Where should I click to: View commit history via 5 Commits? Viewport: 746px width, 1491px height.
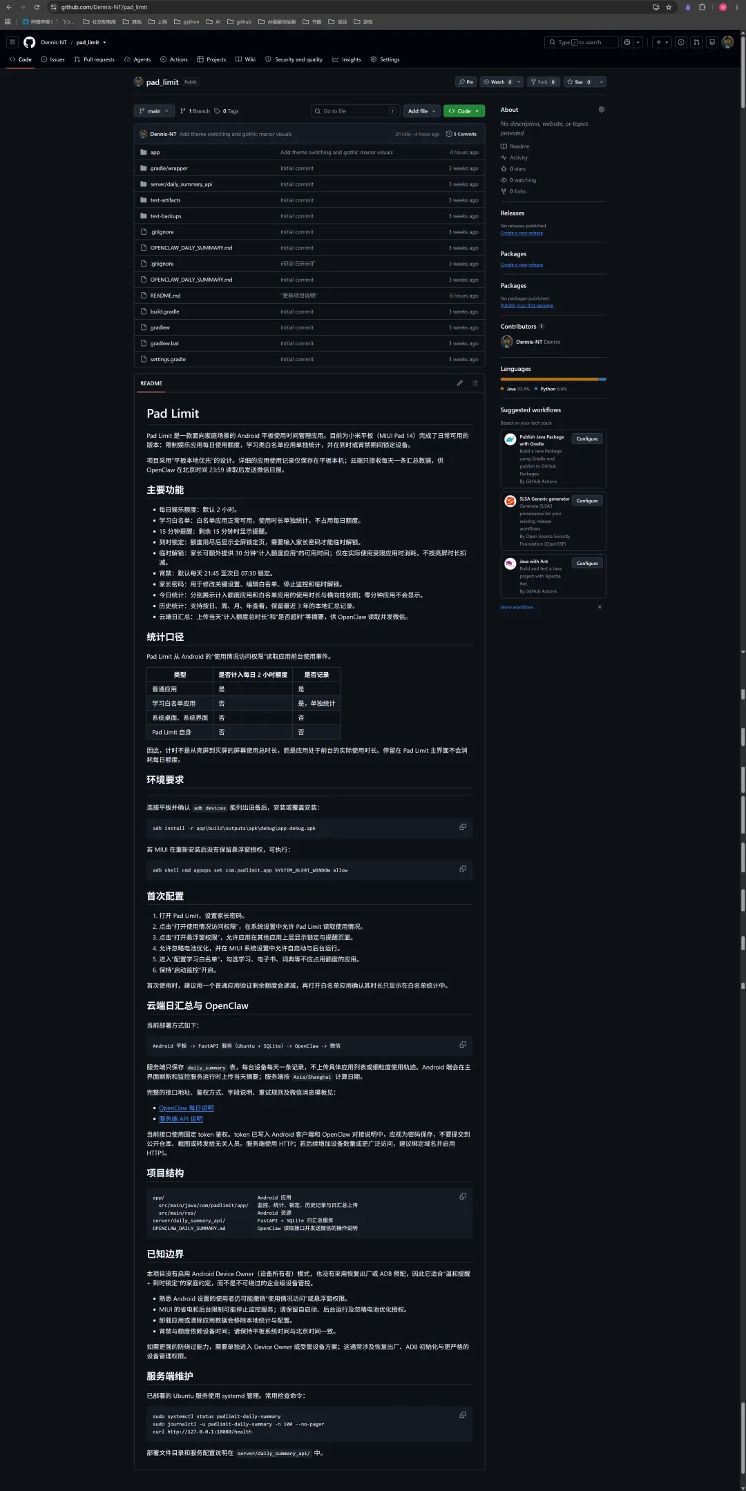click(461, 134)
